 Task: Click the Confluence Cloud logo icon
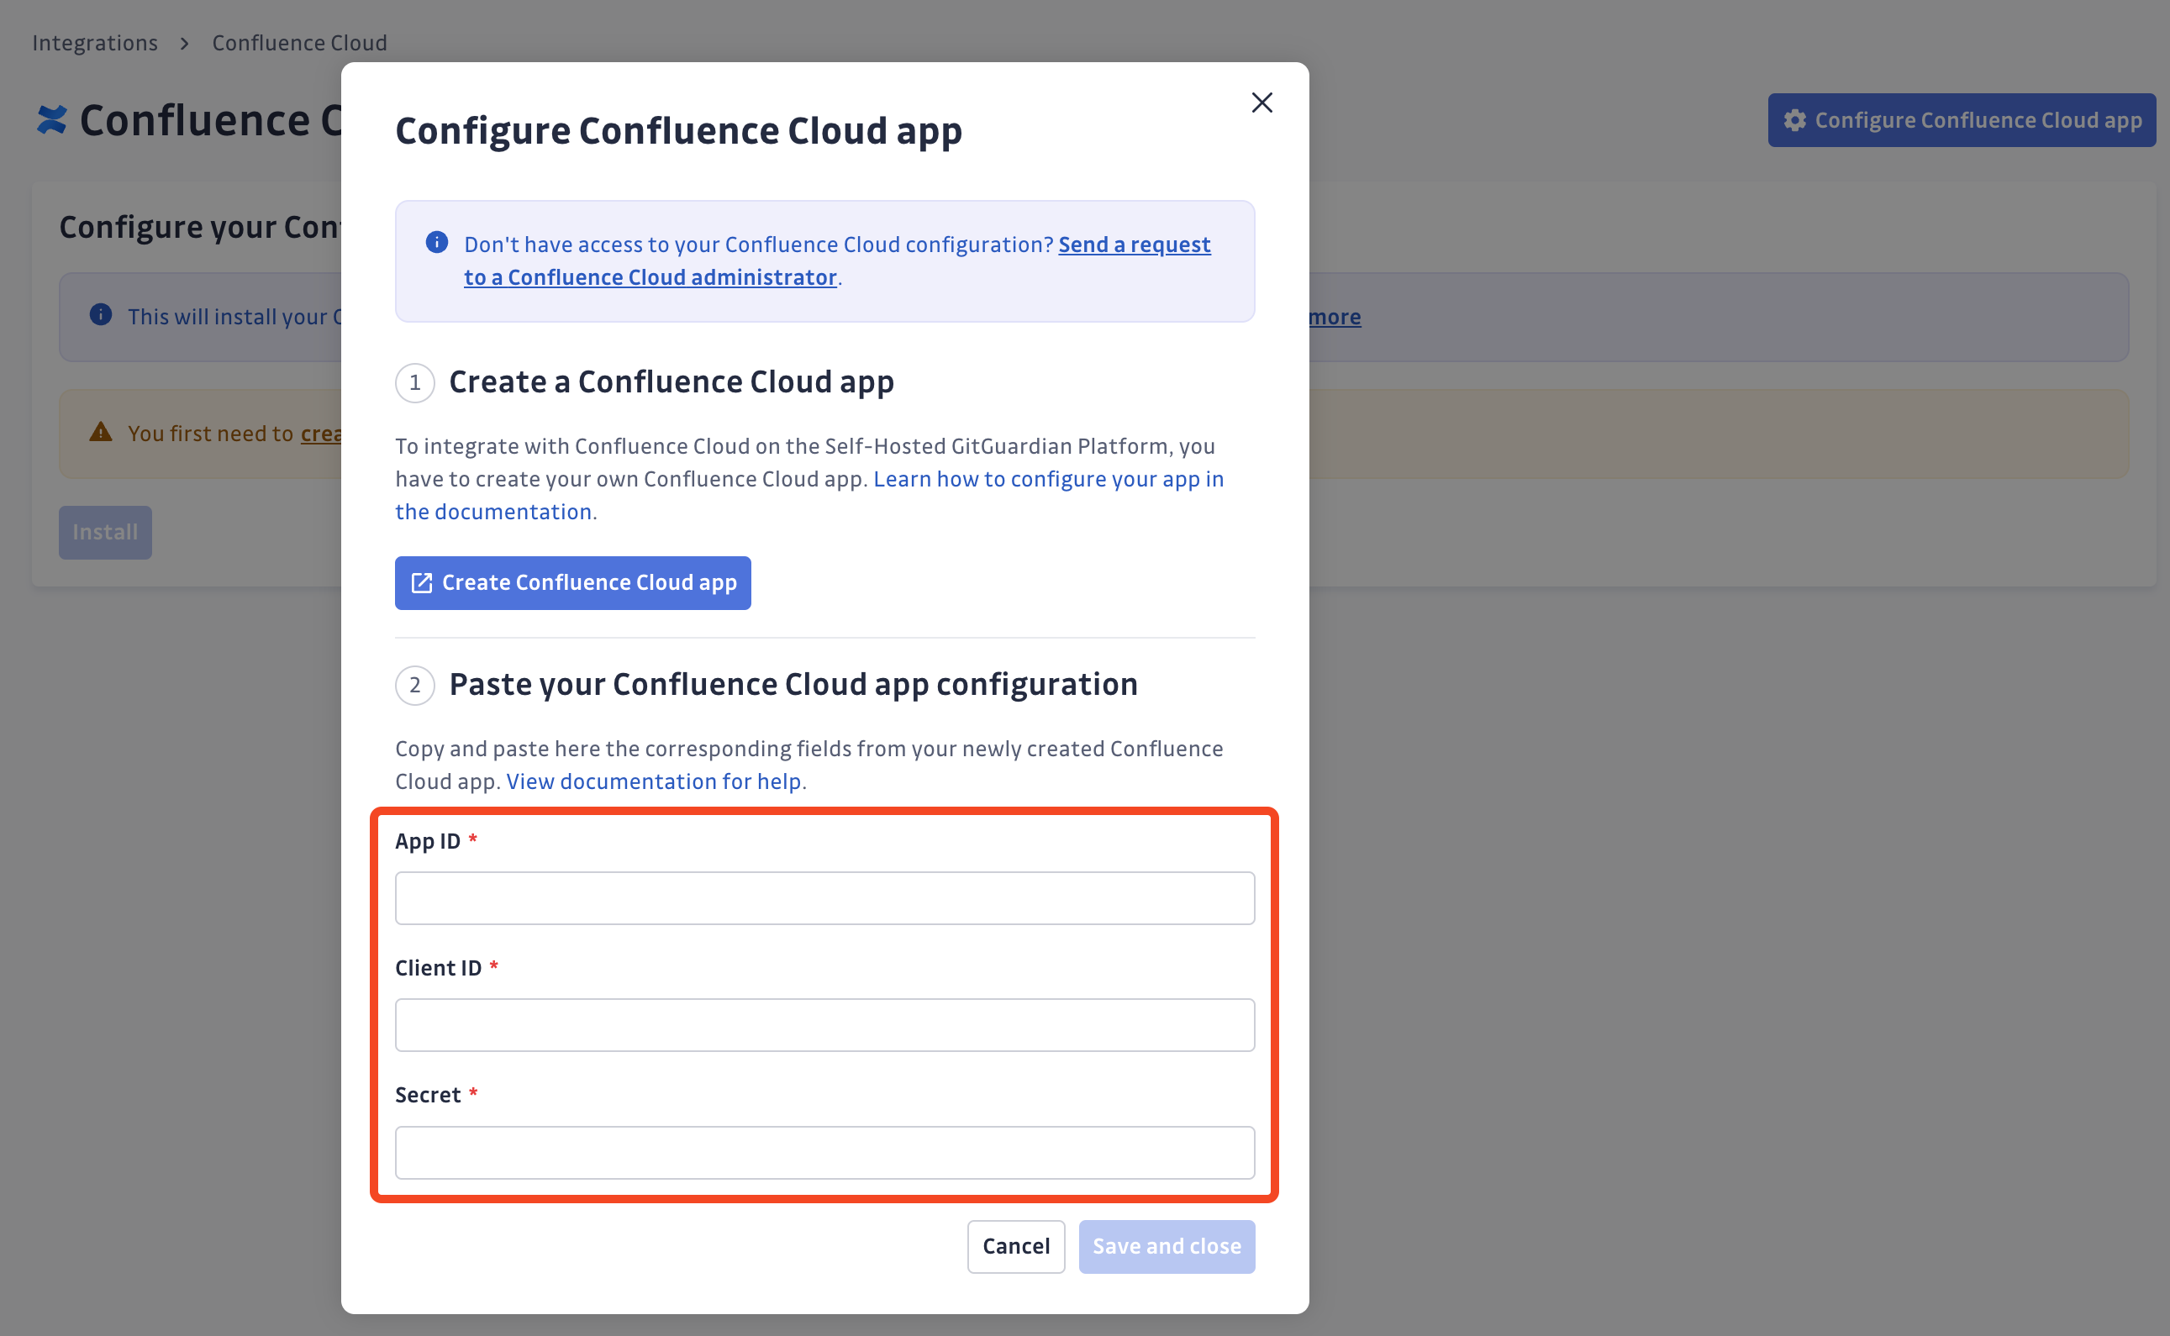point(46,121)
